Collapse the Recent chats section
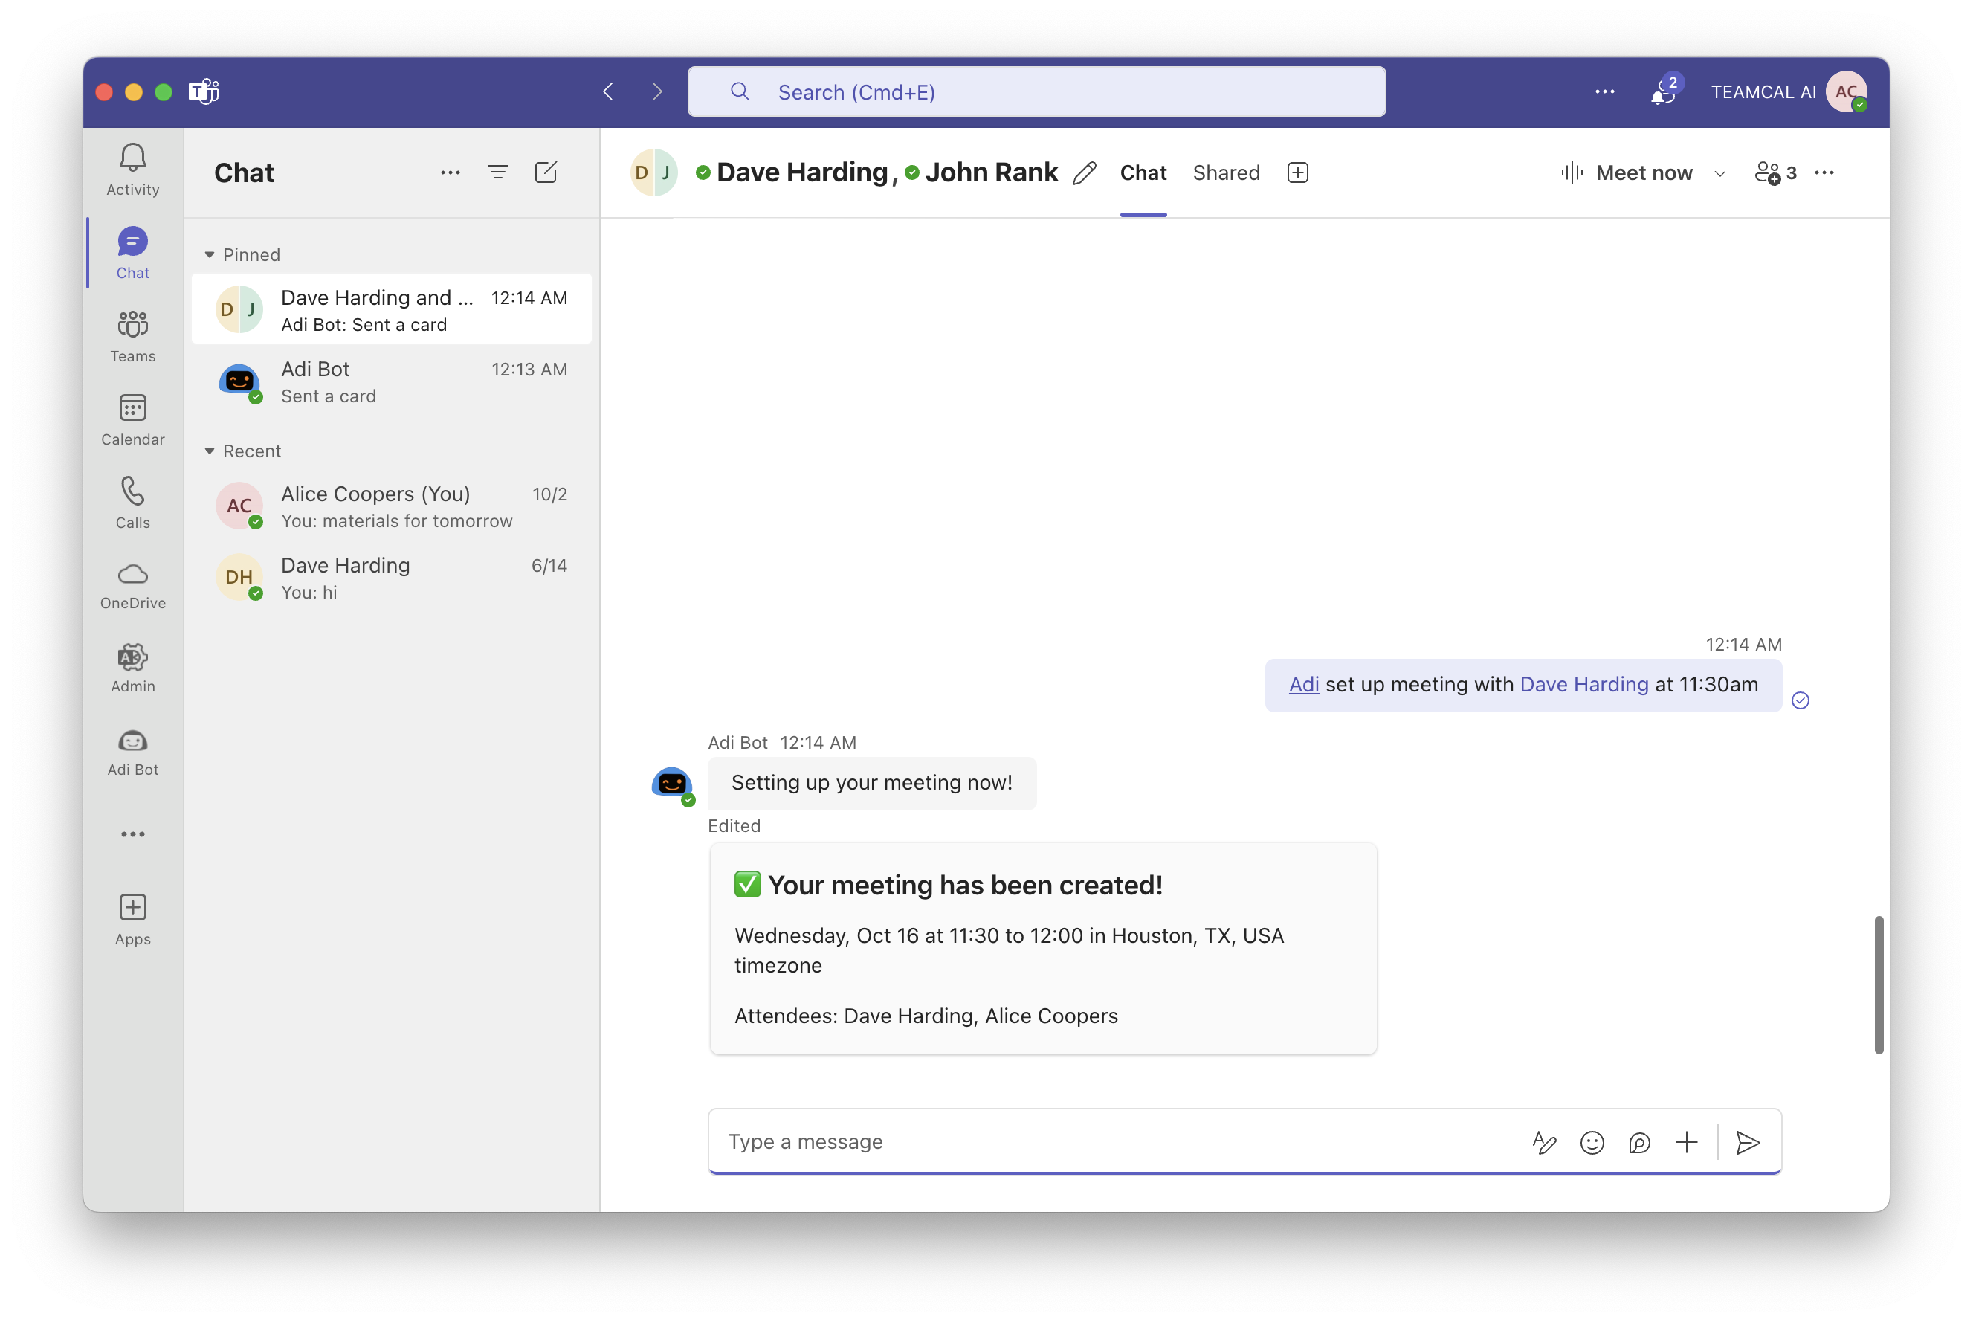1973x1322 pixels. pyautogui.click(x=210, y=451)
